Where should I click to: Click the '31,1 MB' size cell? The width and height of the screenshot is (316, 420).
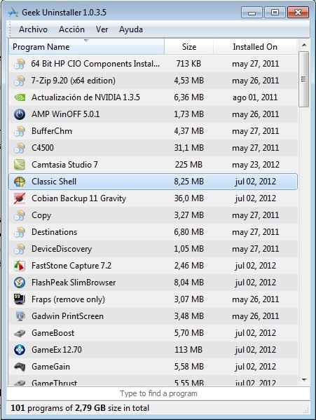(x=189, y=148)
